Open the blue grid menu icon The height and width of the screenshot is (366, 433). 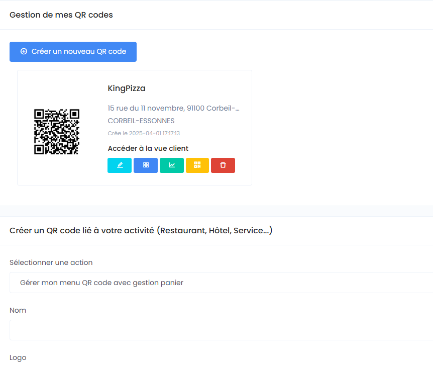pyautogui.click(x=146, y=165)
